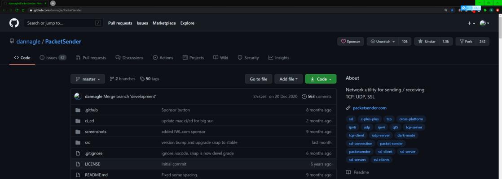Click the dark-mode topic tag
The width and height of the screenshot is (502, 179).
tap(406, 135)
